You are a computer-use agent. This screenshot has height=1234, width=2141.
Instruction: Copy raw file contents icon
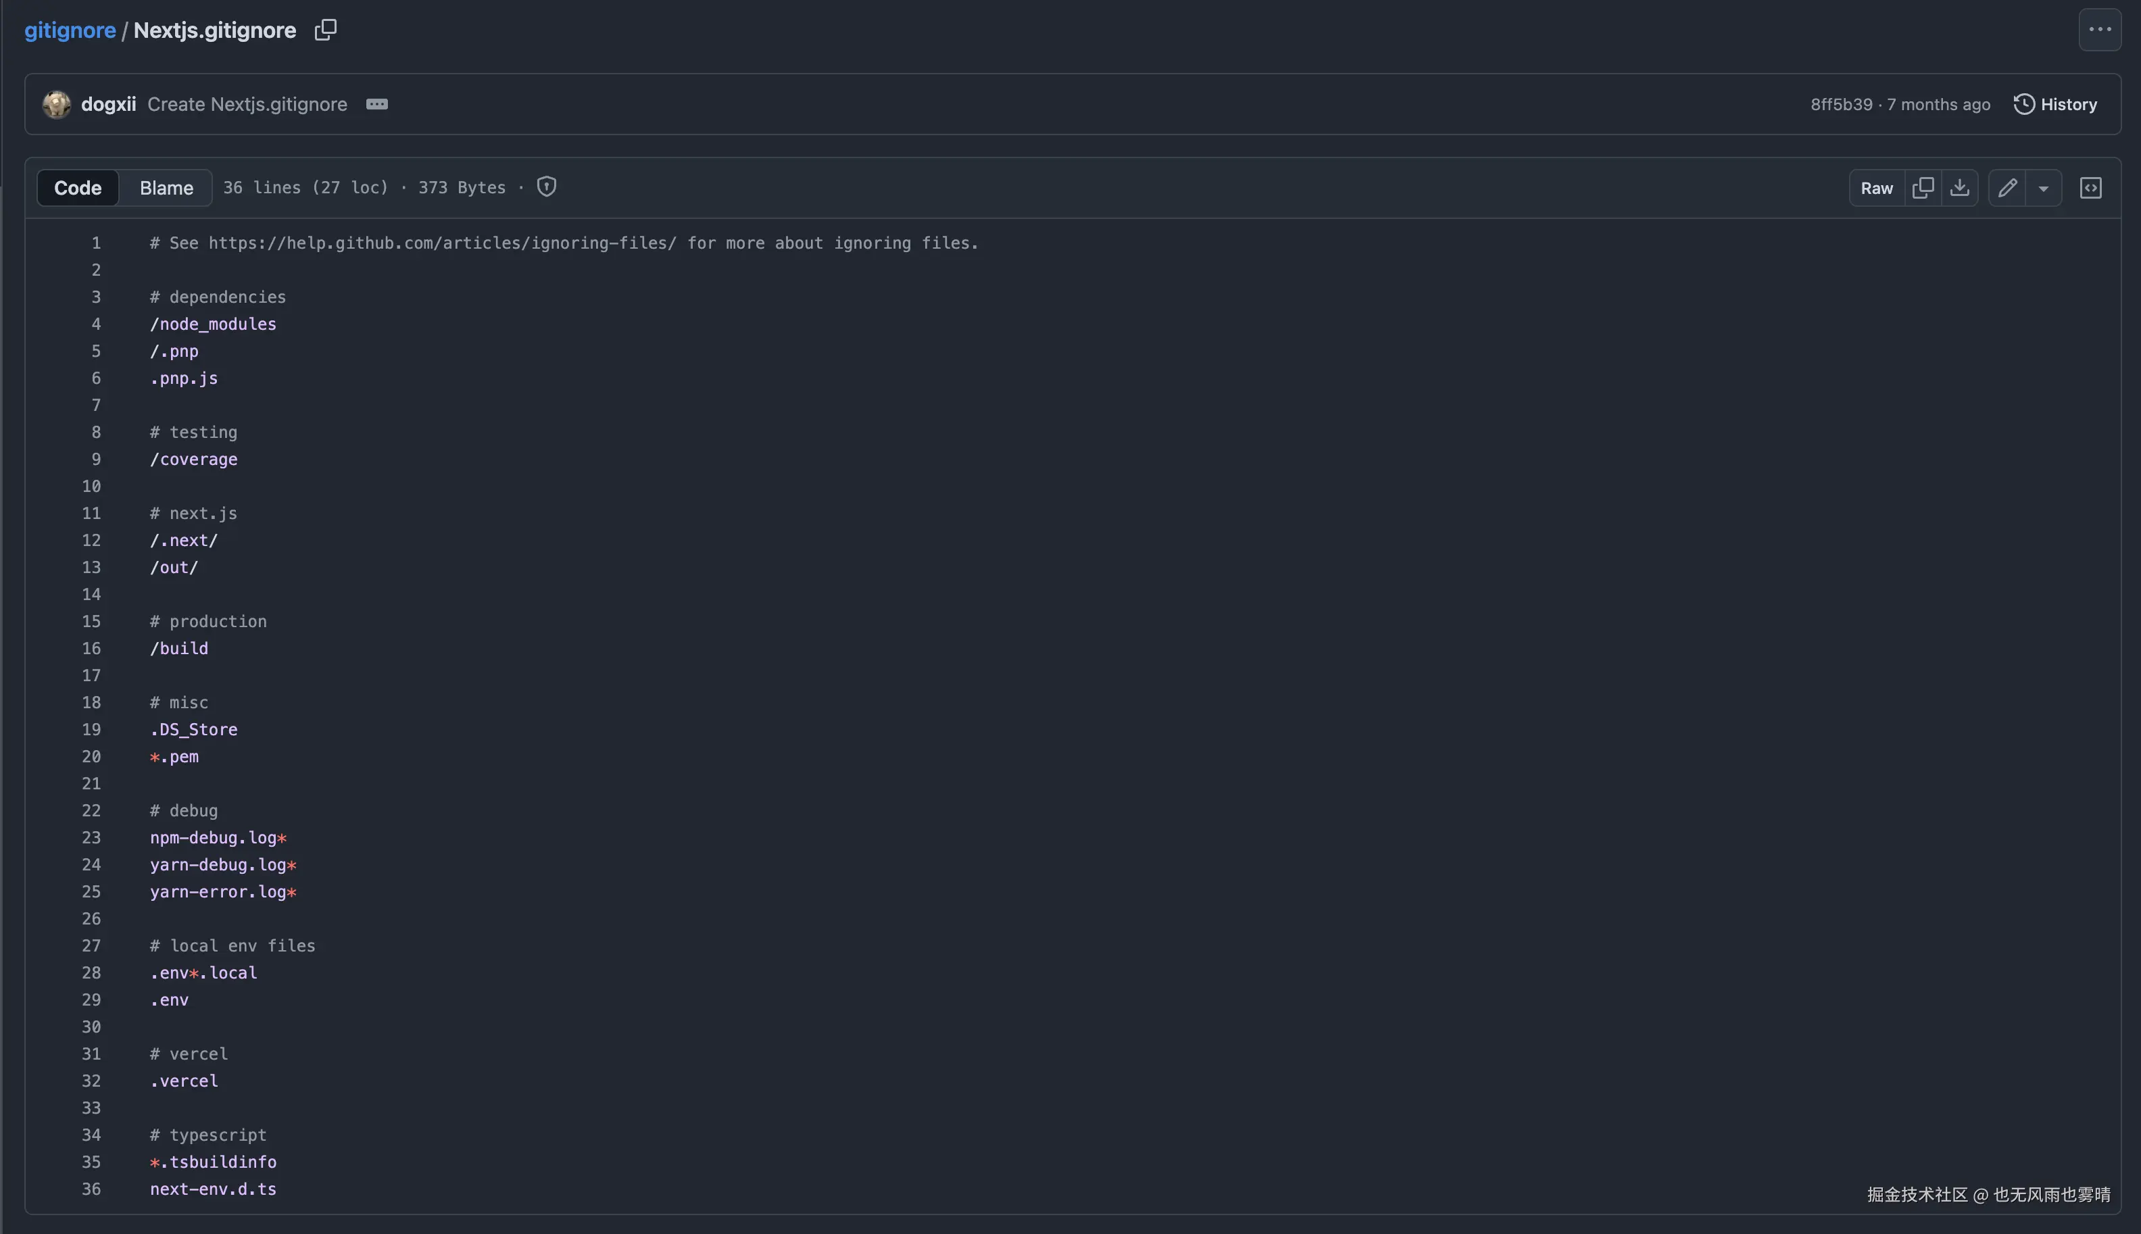pos(1923,188)
